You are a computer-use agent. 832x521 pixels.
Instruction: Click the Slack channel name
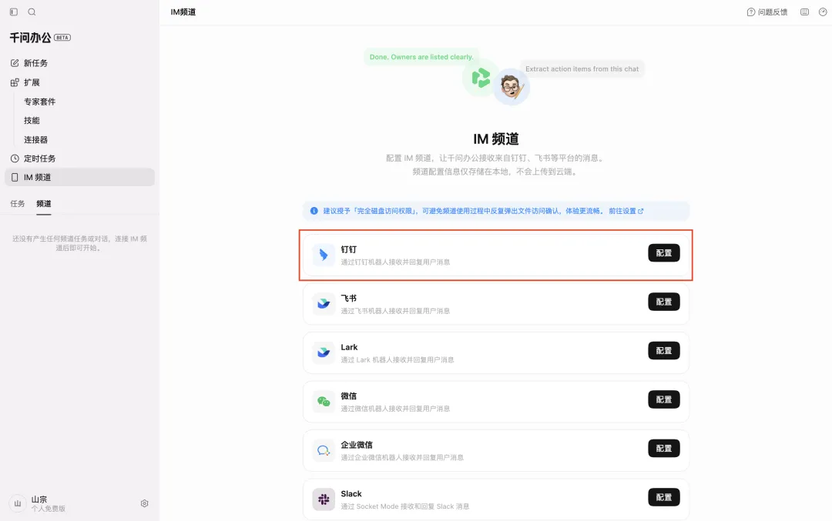click(x=351, y=493)
